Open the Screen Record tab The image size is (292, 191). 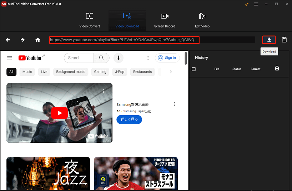(x=165, y=20)
